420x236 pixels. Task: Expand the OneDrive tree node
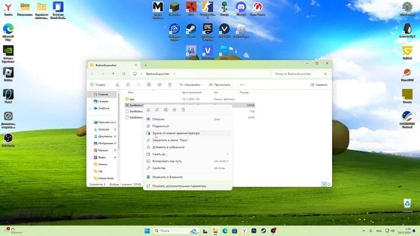91,108
